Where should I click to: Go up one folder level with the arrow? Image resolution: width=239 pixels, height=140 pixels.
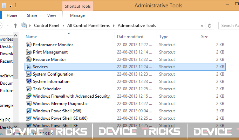[15, 26]
